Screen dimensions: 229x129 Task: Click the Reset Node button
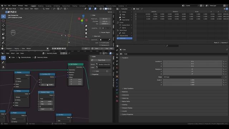tap(102, 60)
